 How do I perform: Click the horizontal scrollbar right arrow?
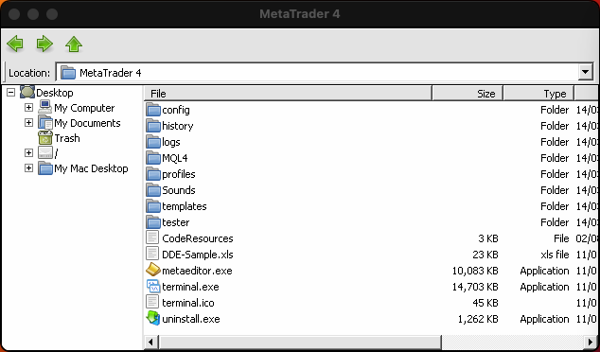[x=591, y=342]
